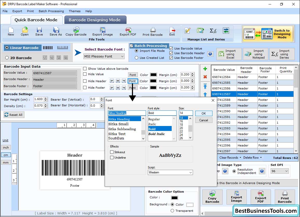Viewport: 300px width, 217px height.
Task: Click the Save icon in File Tools
Action: point(39,32)
